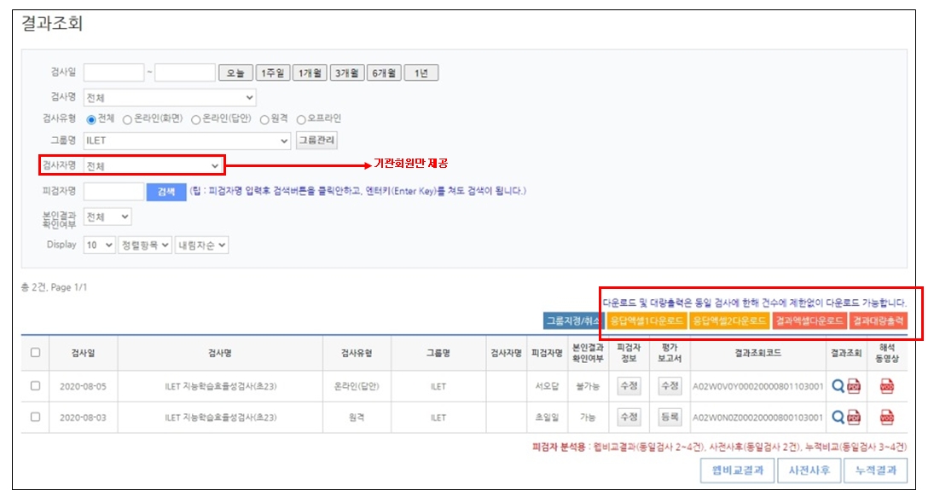Open the PDF icon for the 2020-08-03 result
Image resolution: width=934 pixels, height=502 pixels.
pyautogui.click(x=854, y=417)
